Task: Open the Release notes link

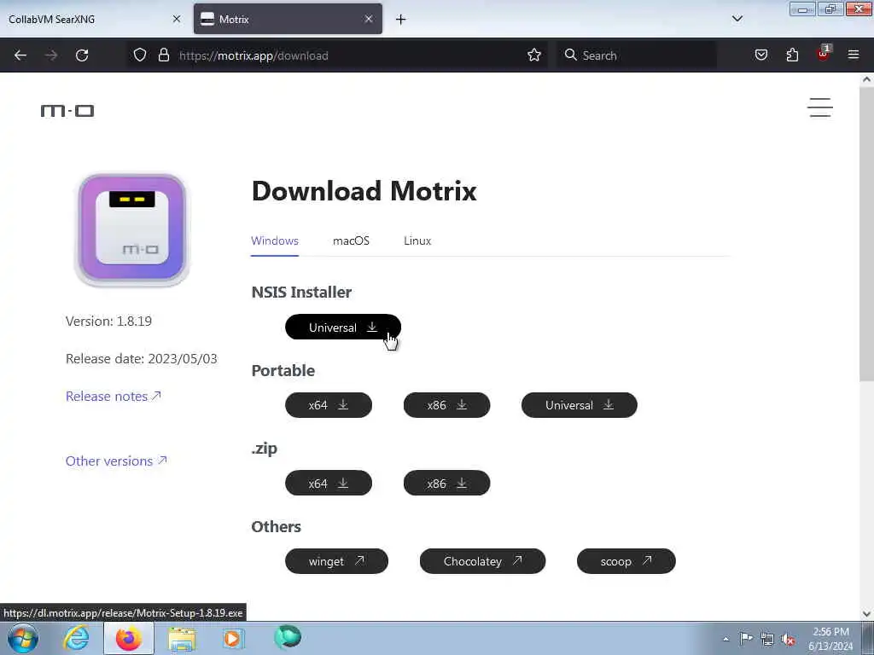Action: 114,396
